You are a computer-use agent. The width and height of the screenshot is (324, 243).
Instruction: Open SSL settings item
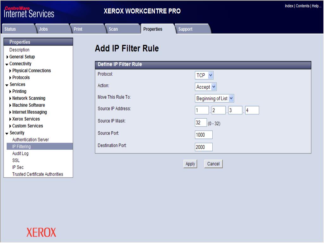16,160
